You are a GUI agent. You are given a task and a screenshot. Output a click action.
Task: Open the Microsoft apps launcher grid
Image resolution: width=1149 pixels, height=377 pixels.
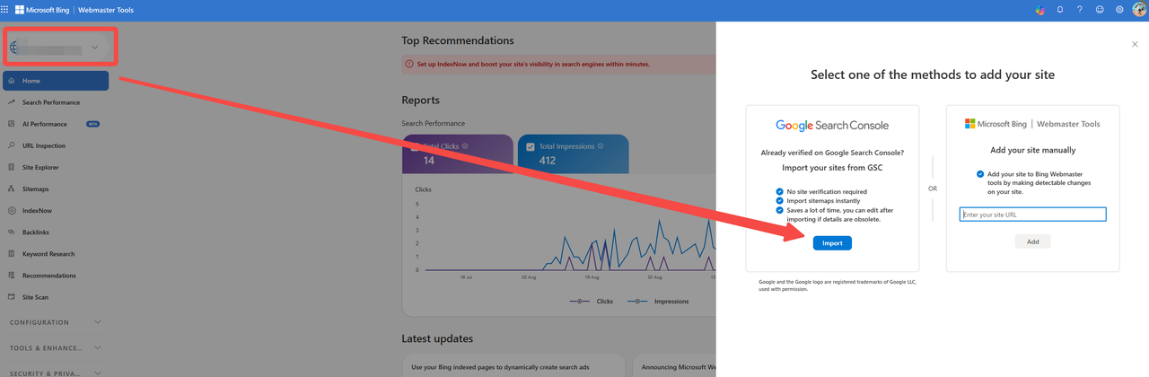(x=5, y=10)
